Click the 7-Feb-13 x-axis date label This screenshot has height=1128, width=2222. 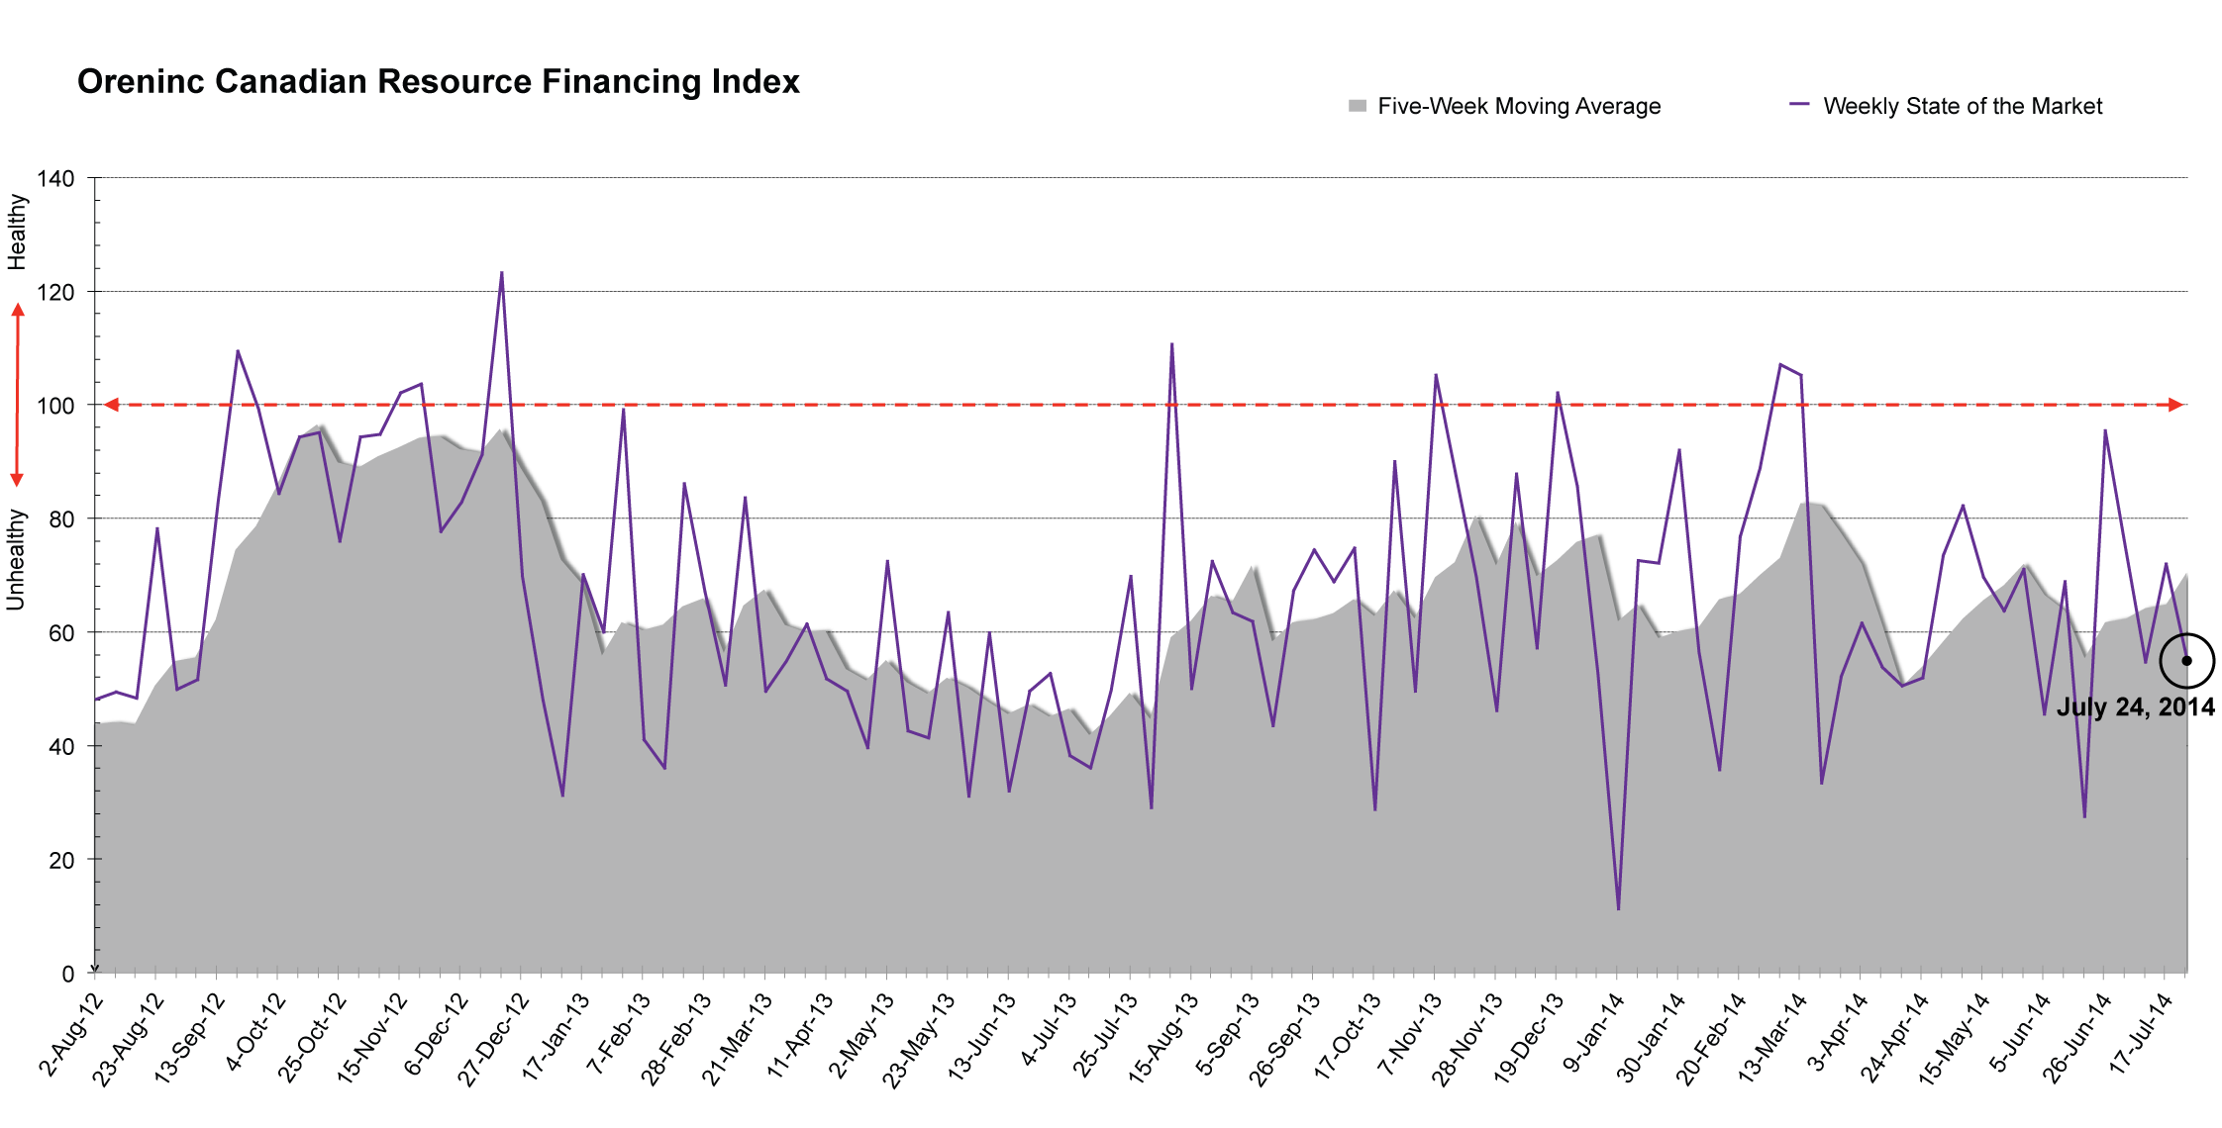619,1033
